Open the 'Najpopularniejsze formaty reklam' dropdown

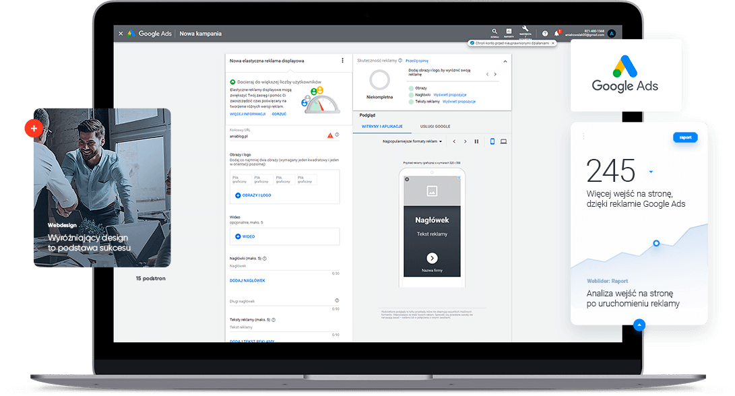tap(412, 141)
